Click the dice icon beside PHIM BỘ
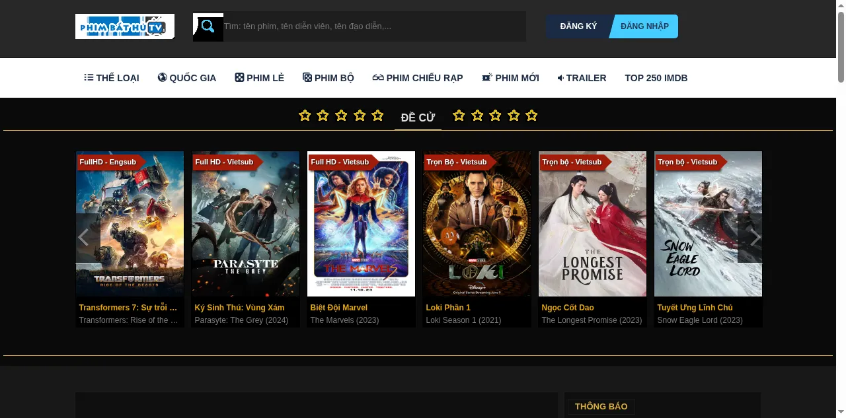The width and height of the screenshot is (846, 418). click(307, 77)
